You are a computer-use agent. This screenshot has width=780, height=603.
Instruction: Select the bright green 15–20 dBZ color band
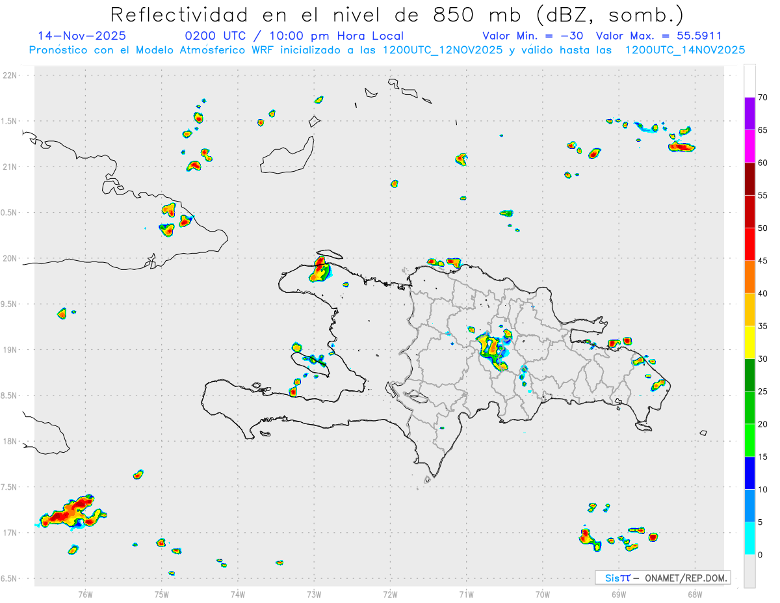coord(749,440)
